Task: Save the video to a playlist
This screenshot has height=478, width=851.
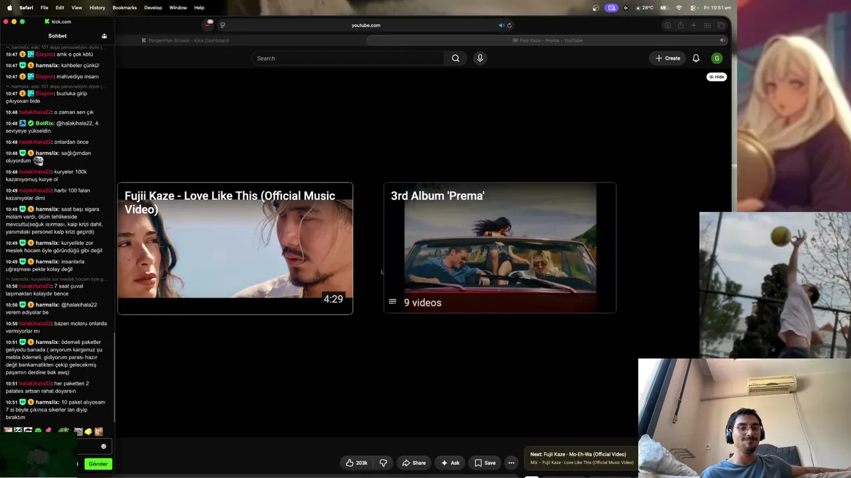Action: click(x=485, y=463)
